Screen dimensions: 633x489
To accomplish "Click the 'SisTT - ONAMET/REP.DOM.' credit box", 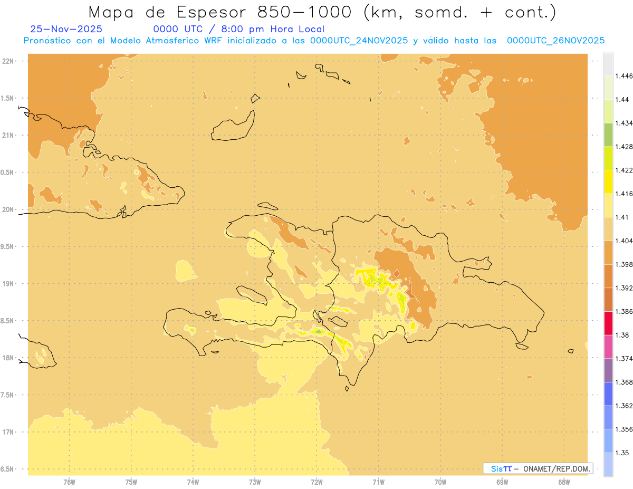I will pyautogui.click(x=538, y=468).
